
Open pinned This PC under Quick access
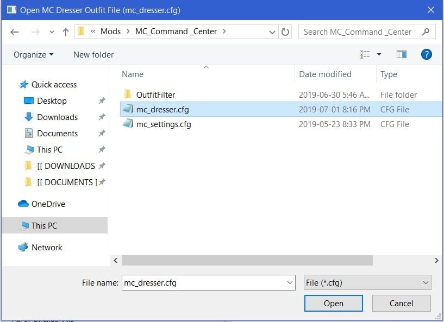(49, 149)
